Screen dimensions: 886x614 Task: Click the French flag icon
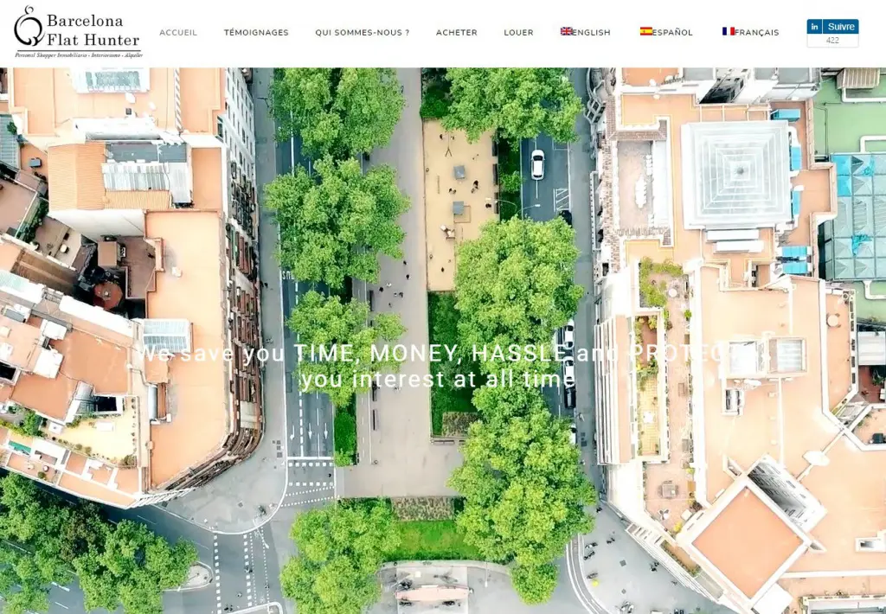729,31
